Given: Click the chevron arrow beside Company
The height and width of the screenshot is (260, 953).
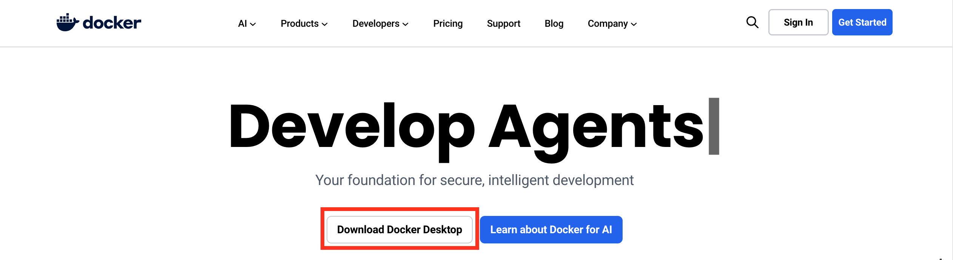Looking at the screenshot, I should [634, 24].
